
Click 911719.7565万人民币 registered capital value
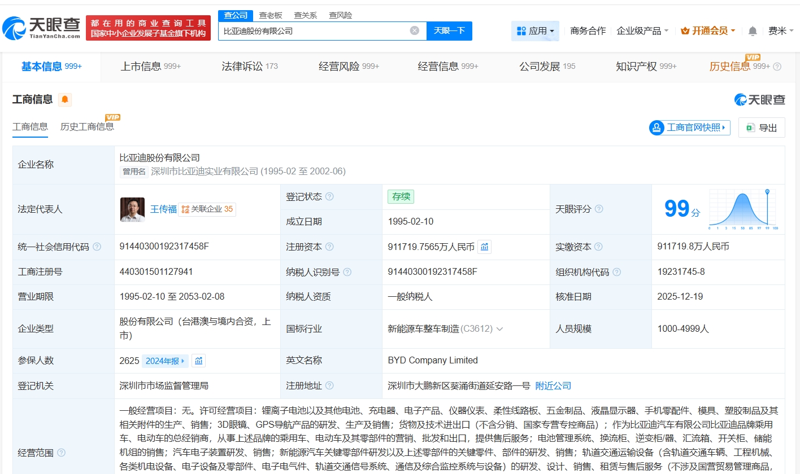[x=431, y=247]
